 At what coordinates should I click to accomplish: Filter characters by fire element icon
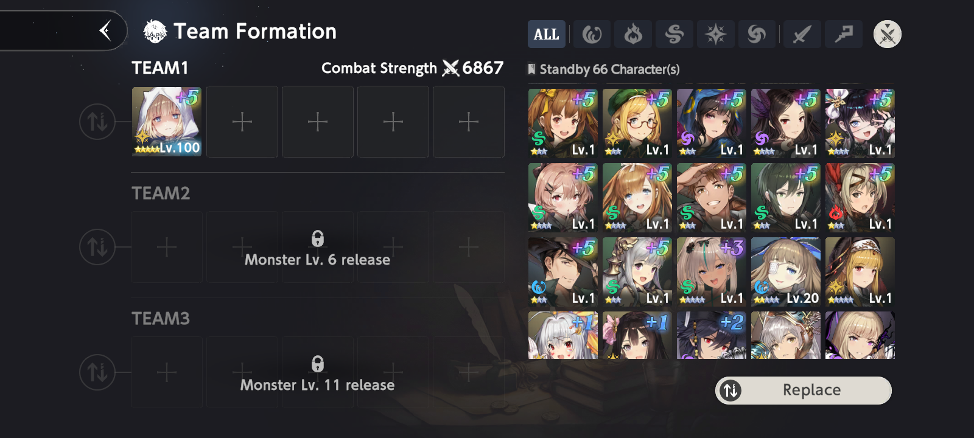(x=633, y=34)
